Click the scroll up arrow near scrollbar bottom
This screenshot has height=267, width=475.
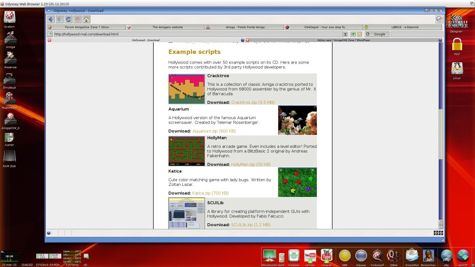(x=441, y=222)
